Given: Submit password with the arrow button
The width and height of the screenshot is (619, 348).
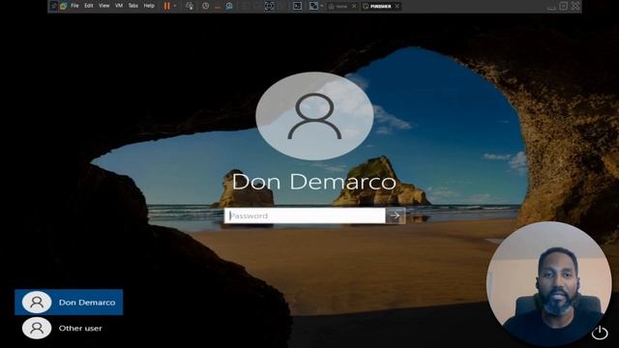Looking at the screenshot, I should point(396,216).
